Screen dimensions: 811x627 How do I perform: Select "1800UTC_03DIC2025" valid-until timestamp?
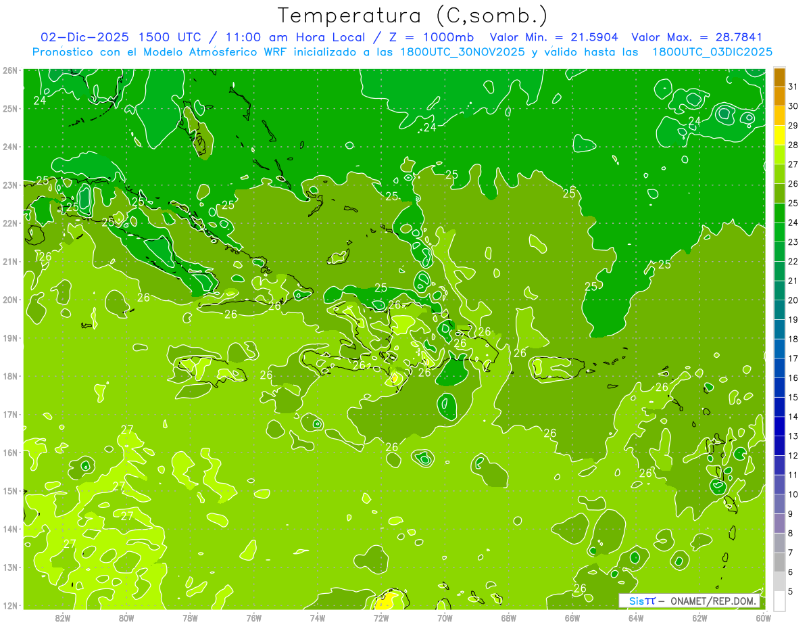(x=711, y=52)
